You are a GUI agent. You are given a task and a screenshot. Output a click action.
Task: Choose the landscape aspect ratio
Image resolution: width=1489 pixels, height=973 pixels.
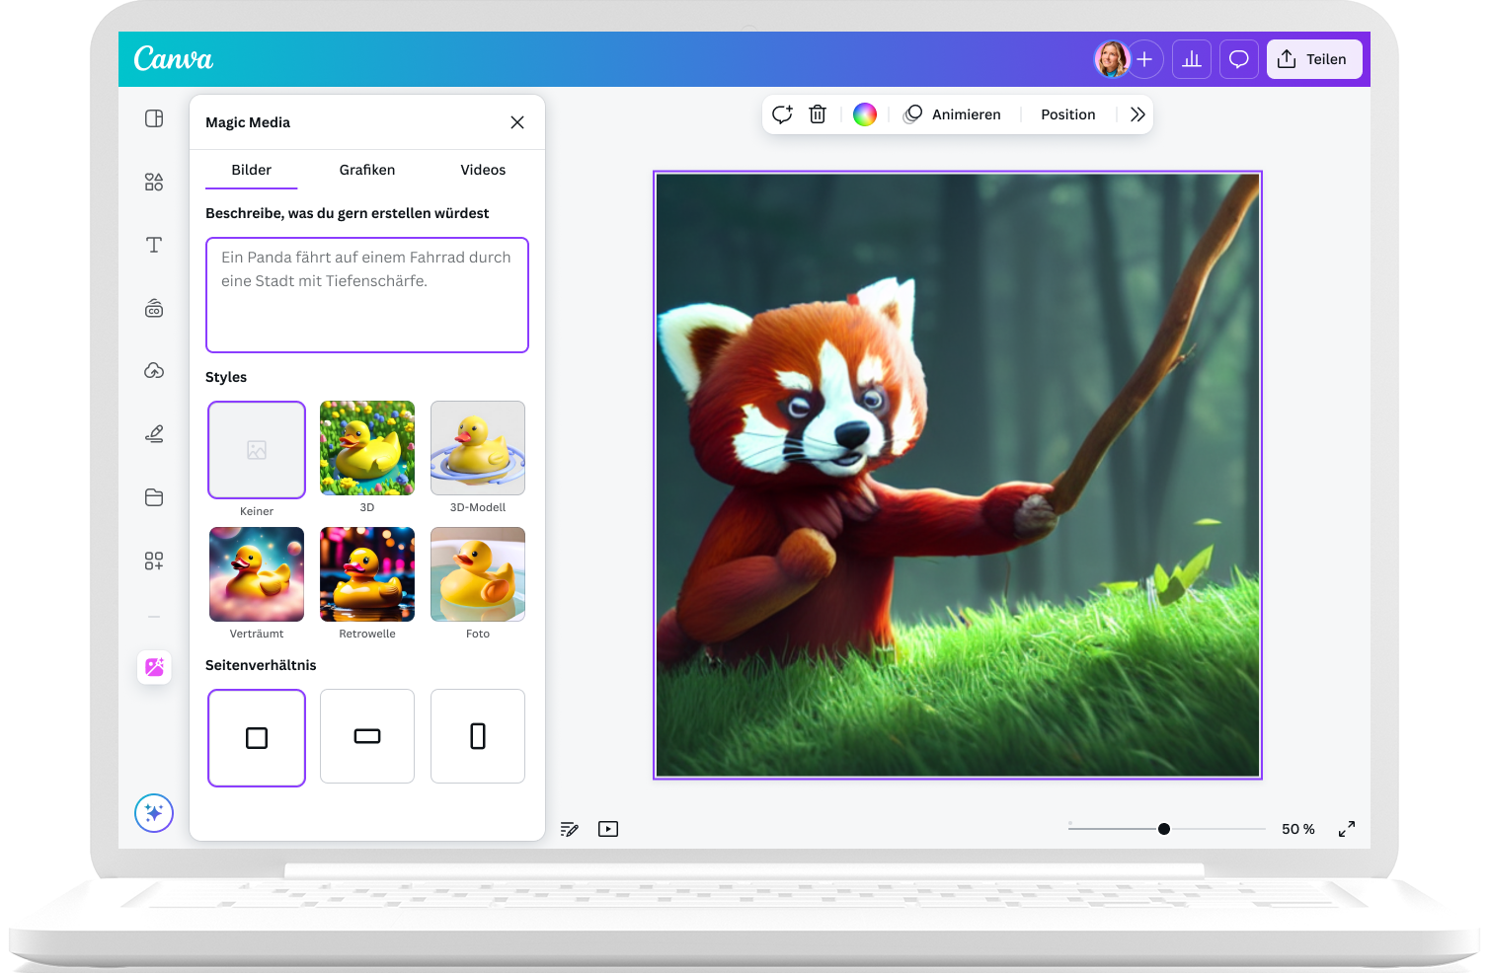pyautogui.click(x=367, y=736)
